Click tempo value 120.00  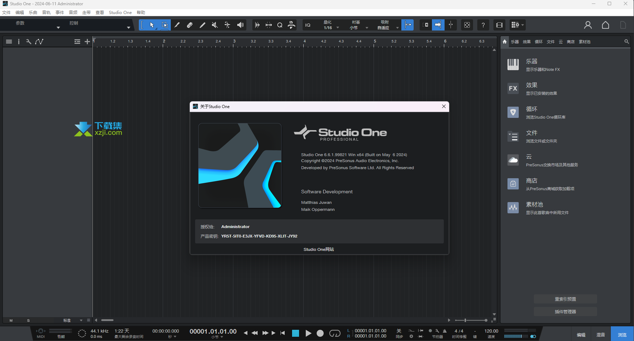click(491, 331)
